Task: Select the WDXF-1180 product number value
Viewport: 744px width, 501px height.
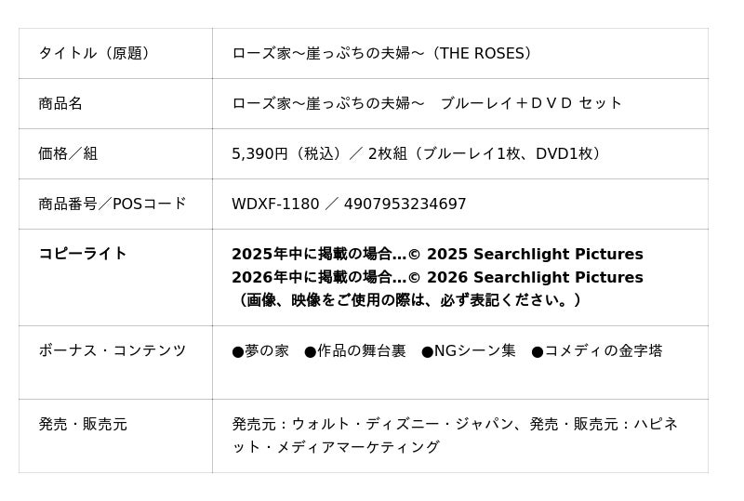Action: pos(275,204)
